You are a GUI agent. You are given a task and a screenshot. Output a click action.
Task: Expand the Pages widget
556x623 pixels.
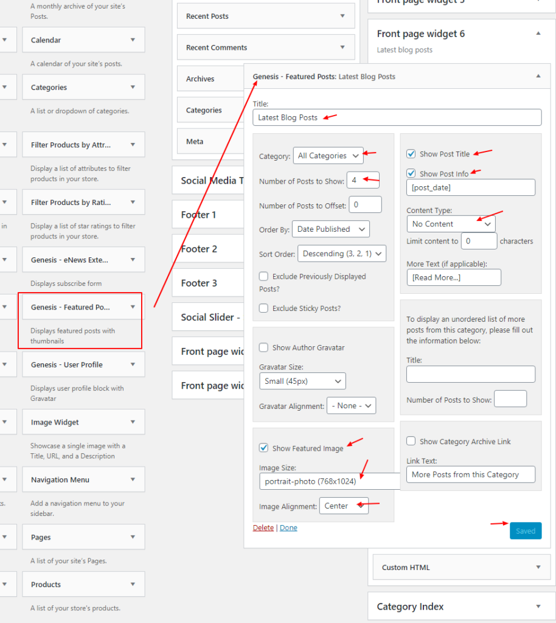point(133,537)
